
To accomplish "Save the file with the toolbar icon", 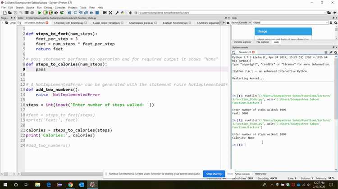I will 15,13.
